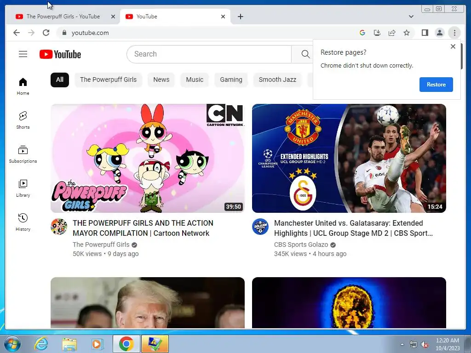
Task: Click the muted volume tray icon
Action: click(425, 344)
